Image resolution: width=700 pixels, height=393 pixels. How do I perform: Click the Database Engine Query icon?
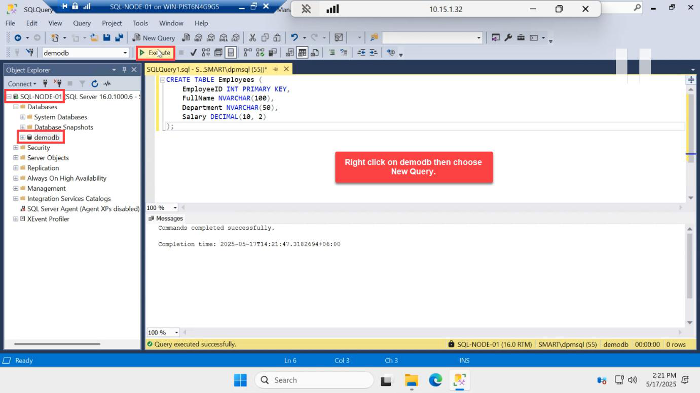click(186, 37)
